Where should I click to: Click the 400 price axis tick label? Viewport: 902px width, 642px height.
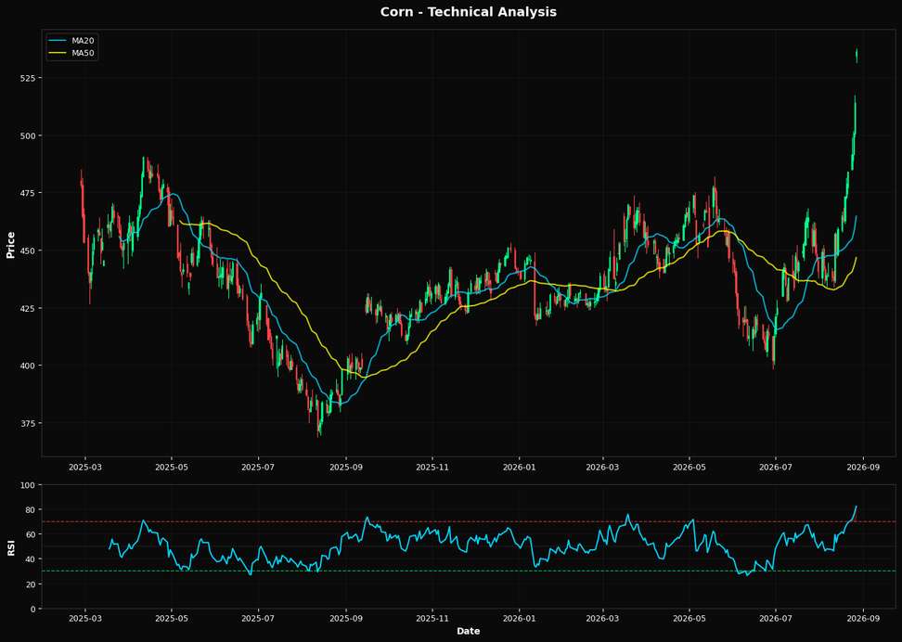pos(27,366)
